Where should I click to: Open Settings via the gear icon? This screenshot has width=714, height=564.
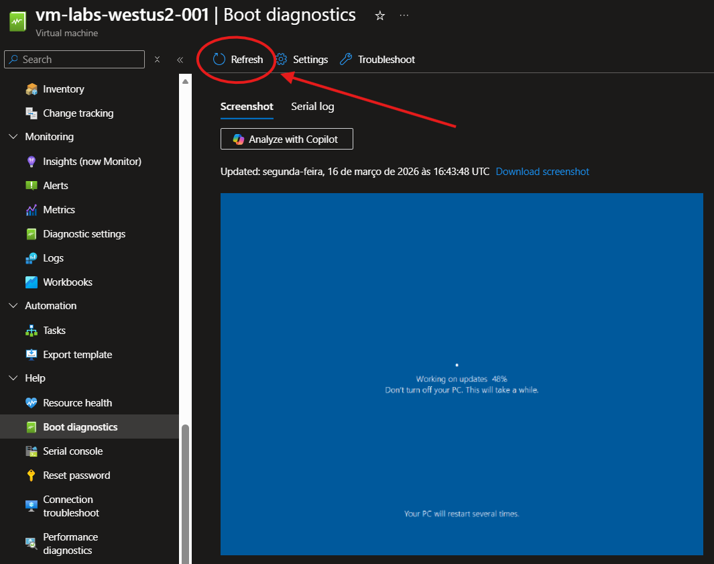pyautogui.click(x=282, y=60)
